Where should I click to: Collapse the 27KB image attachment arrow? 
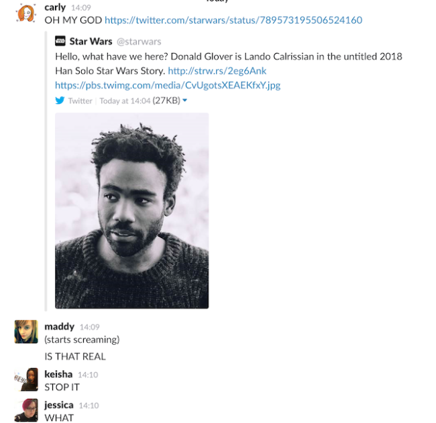coord(184,101)
